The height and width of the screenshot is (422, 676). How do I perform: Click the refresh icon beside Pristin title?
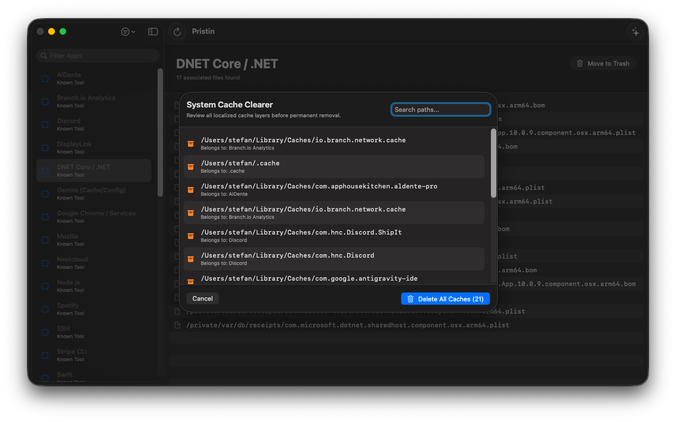pos(177,31)
